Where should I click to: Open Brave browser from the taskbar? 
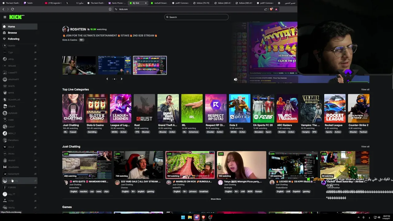pos(203,217)
